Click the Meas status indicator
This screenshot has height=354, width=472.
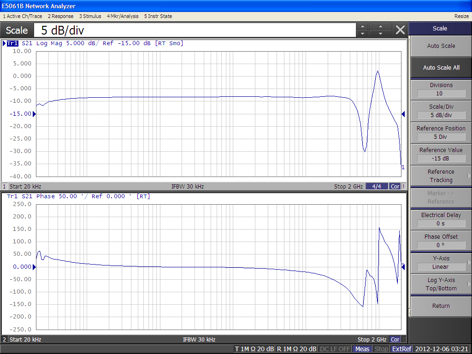coord(362,349)
